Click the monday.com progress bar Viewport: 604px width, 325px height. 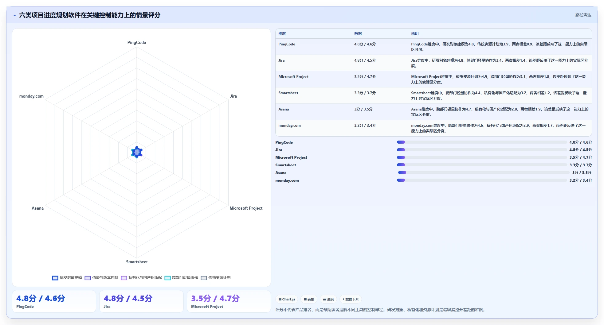482,180
